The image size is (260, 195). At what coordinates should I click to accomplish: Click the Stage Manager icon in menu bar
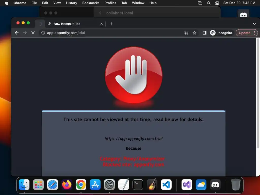tap(200, 3)
